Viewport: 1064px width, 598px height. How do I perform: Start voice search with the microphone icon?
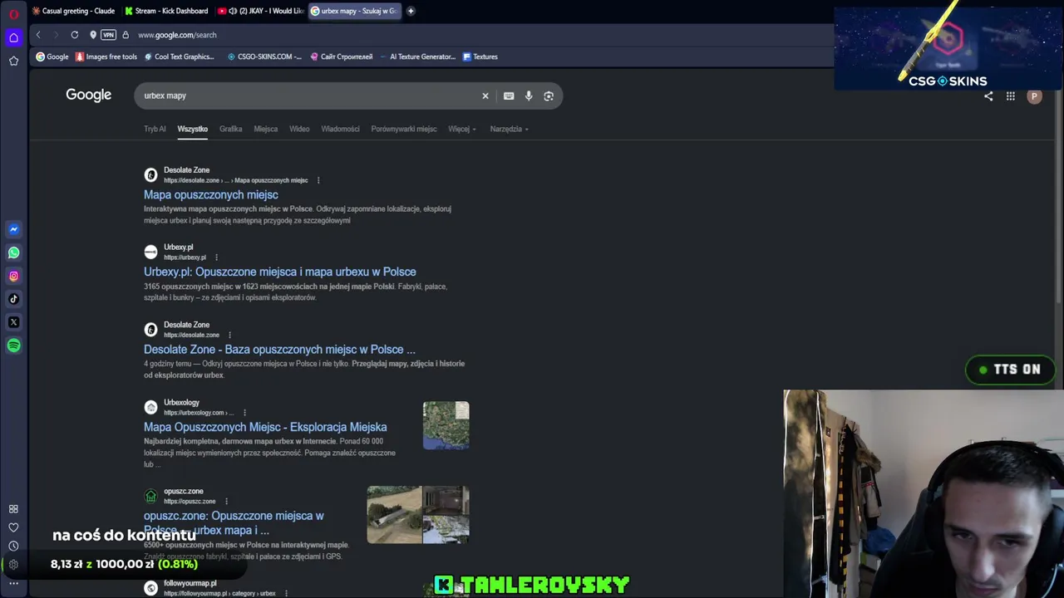[529, 96]
